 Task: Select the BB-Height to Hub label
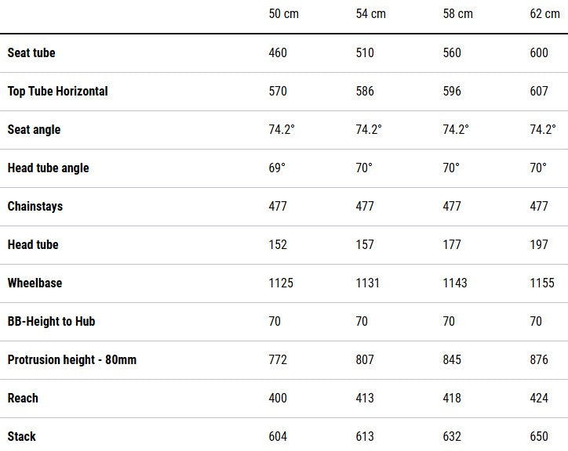tap(51, 322)
